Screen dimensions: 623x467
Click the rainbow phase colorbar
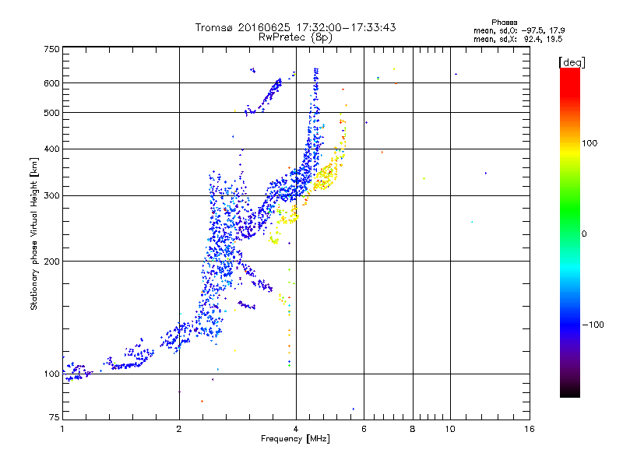point(570,232)
